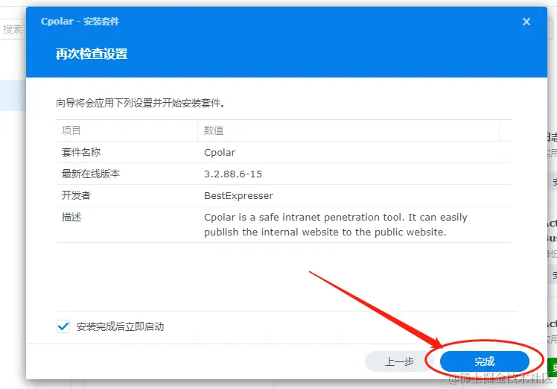
Task: Select the BestExpresser developer value
Action: (239, 195)
